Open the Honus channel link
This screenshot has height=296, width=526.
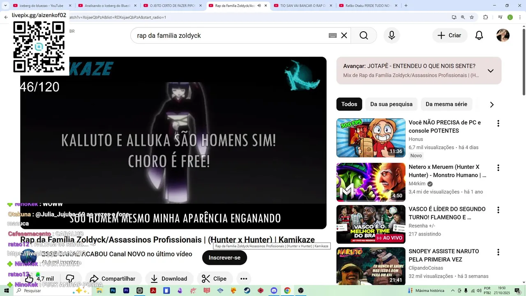[416, 139]
